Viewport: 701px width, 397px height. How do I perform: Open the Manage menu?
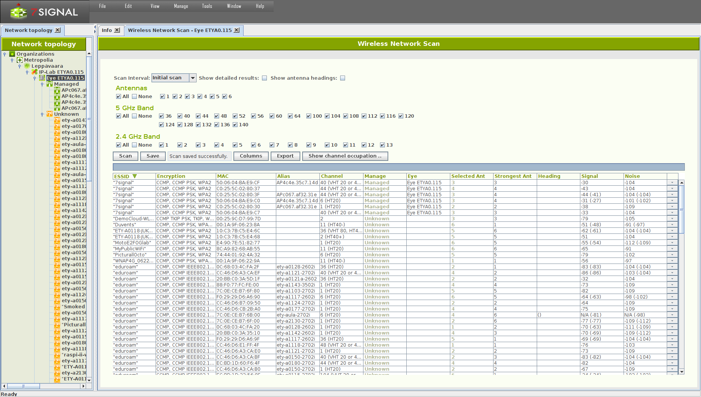point(181,6)
